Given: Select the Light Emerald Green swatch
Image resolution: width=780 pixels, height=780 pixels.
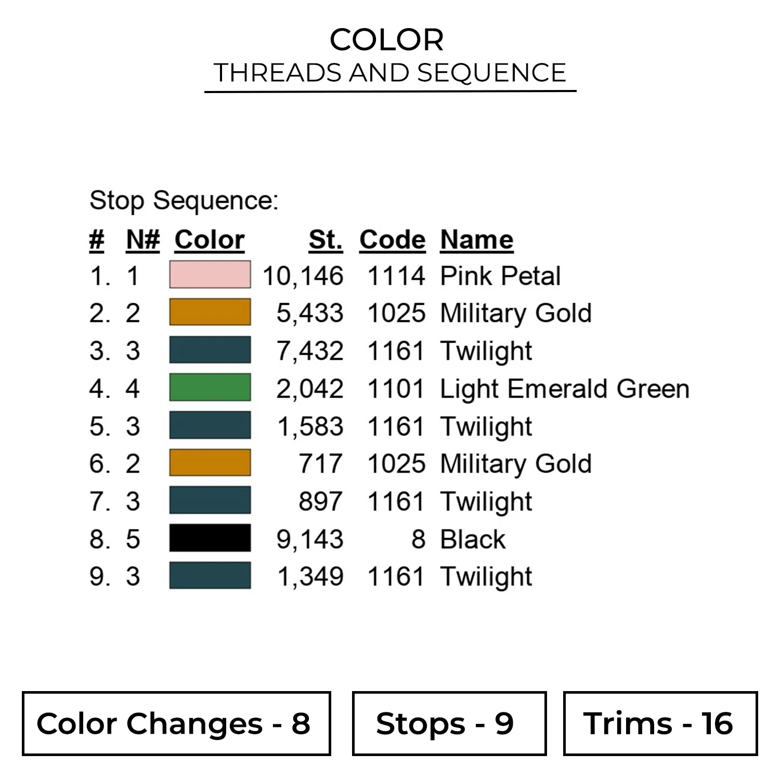Looking at the screenshot, I should tap(210, 387).
